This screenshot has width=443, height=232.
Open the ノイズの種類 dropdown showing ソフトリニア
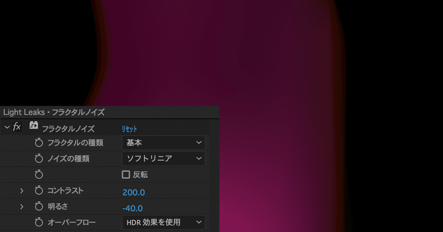coord(163,158)
